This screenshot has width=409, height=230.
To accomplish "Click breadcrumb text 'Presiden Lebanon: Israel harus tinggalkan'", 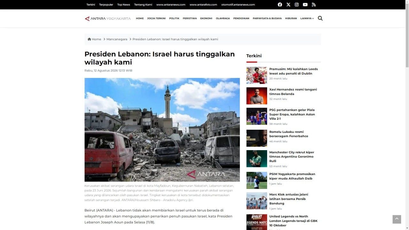I will pyautogui.click(x=175, y=39).
